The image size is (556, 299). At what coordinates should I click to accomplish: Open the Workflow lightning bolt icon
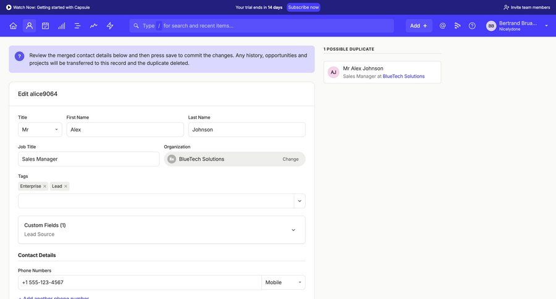tap(110, 26)
